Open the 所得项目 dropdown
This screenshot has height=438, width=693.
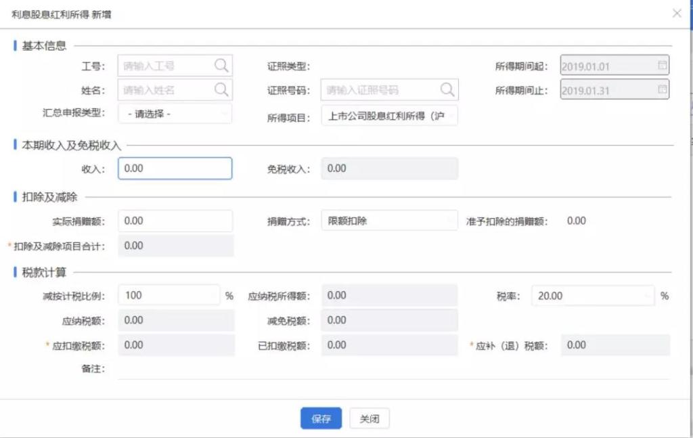(x=389, y=116)
